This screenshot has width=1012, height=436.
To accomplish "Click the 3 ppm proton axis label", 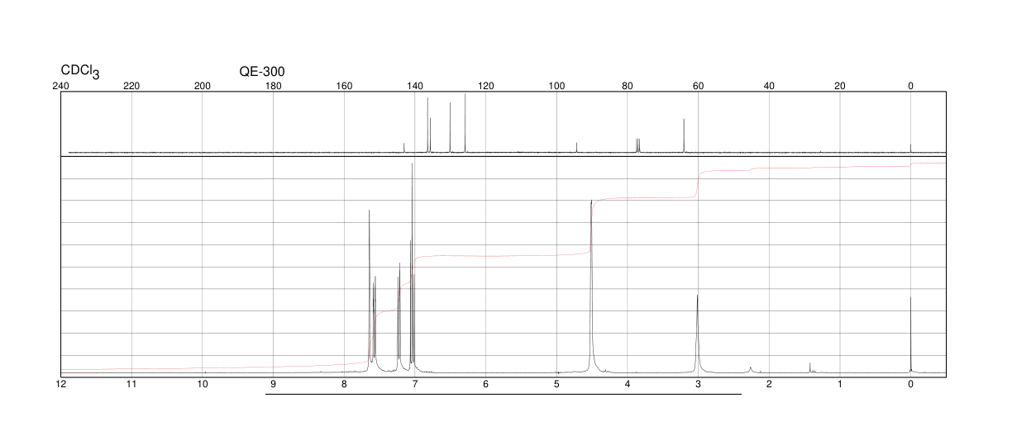I will click(699, 384).
